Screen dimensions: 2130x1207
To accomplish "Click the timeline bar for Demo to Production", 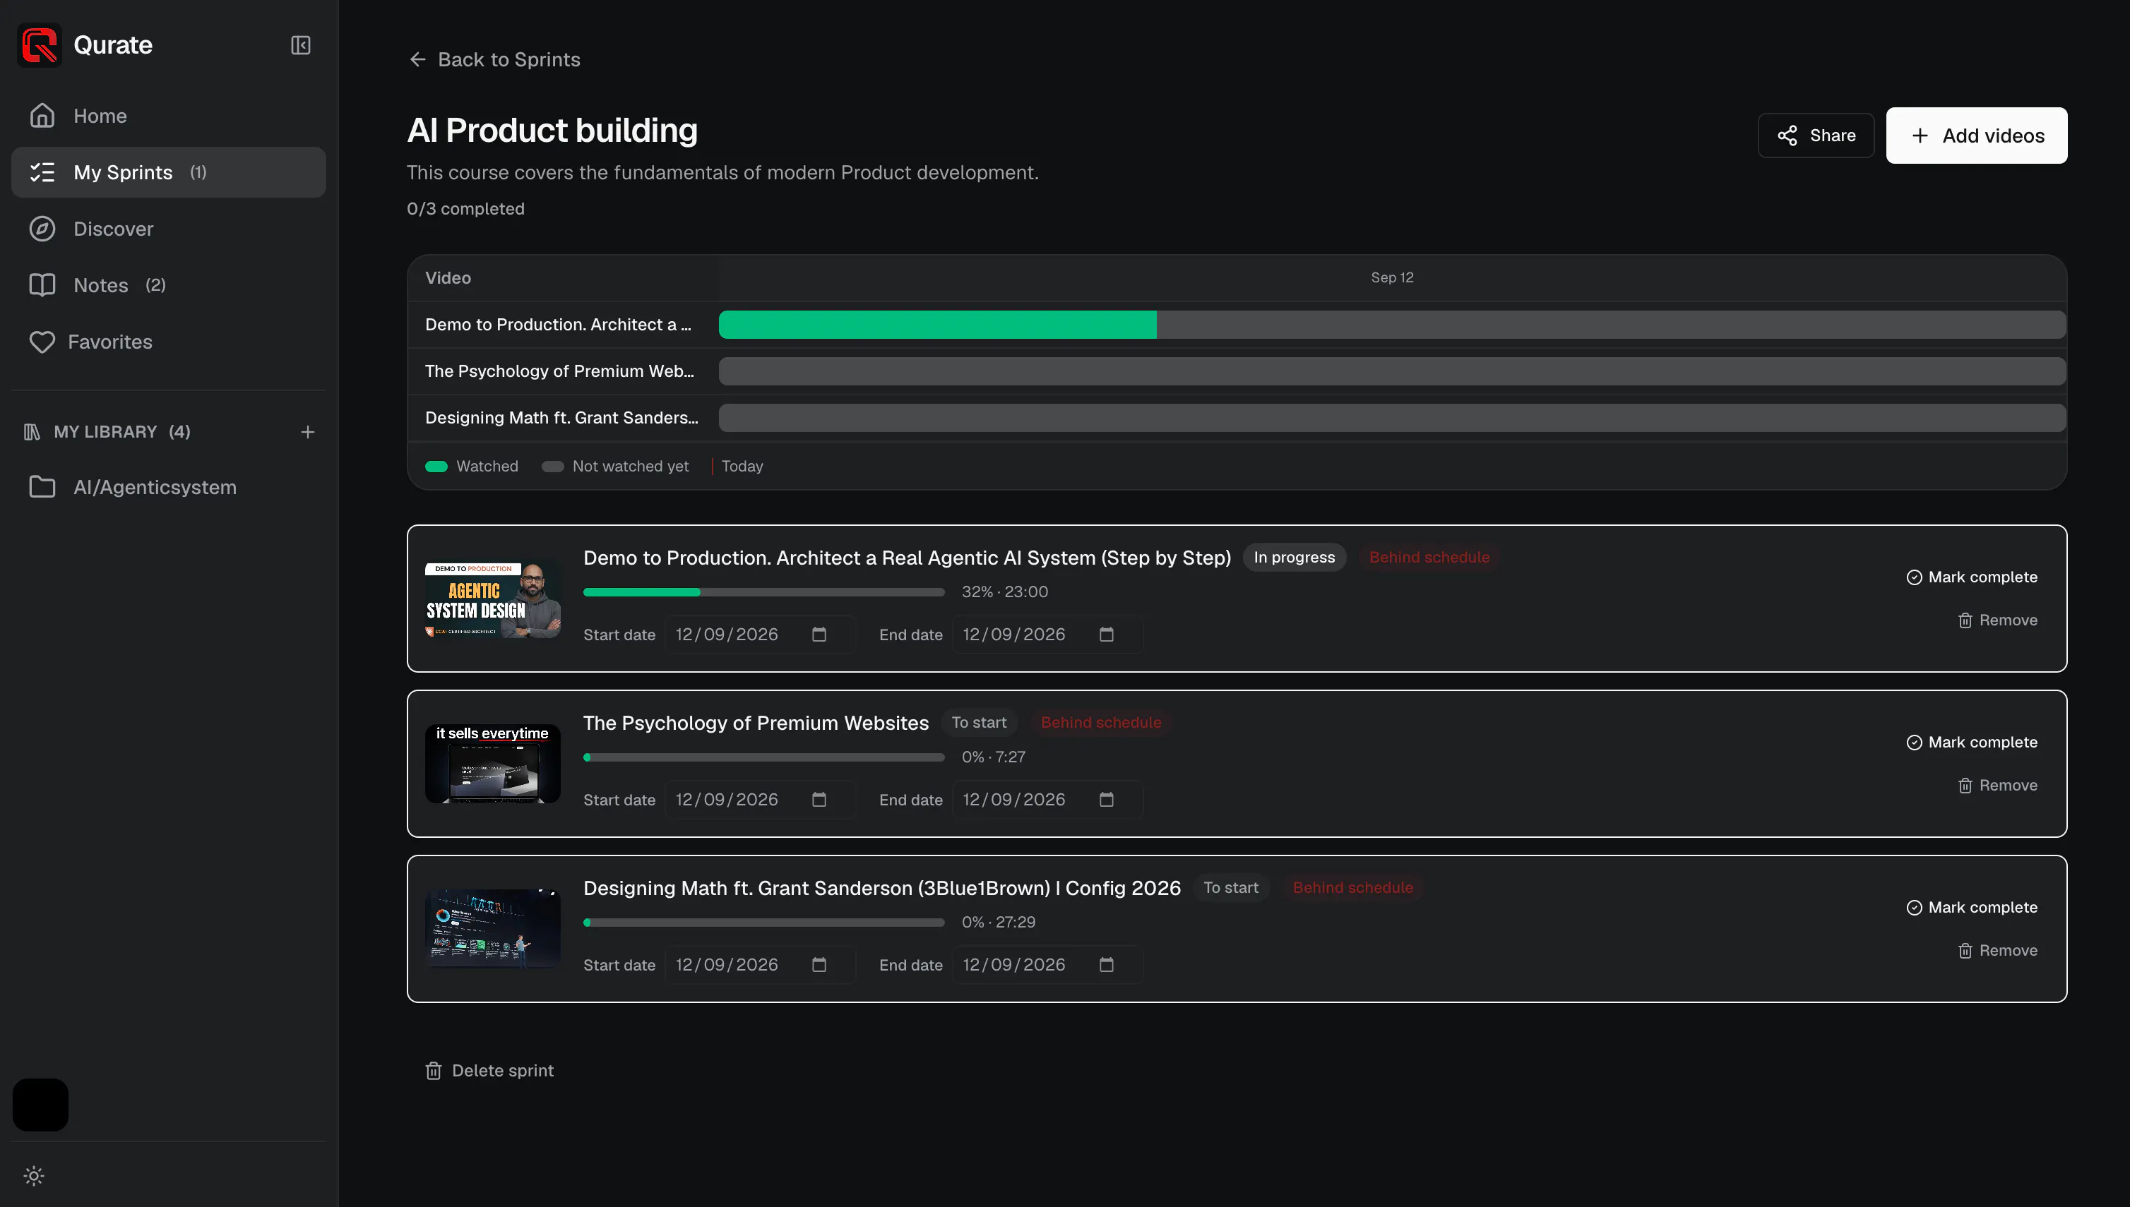I will (x=1392, y=325).
